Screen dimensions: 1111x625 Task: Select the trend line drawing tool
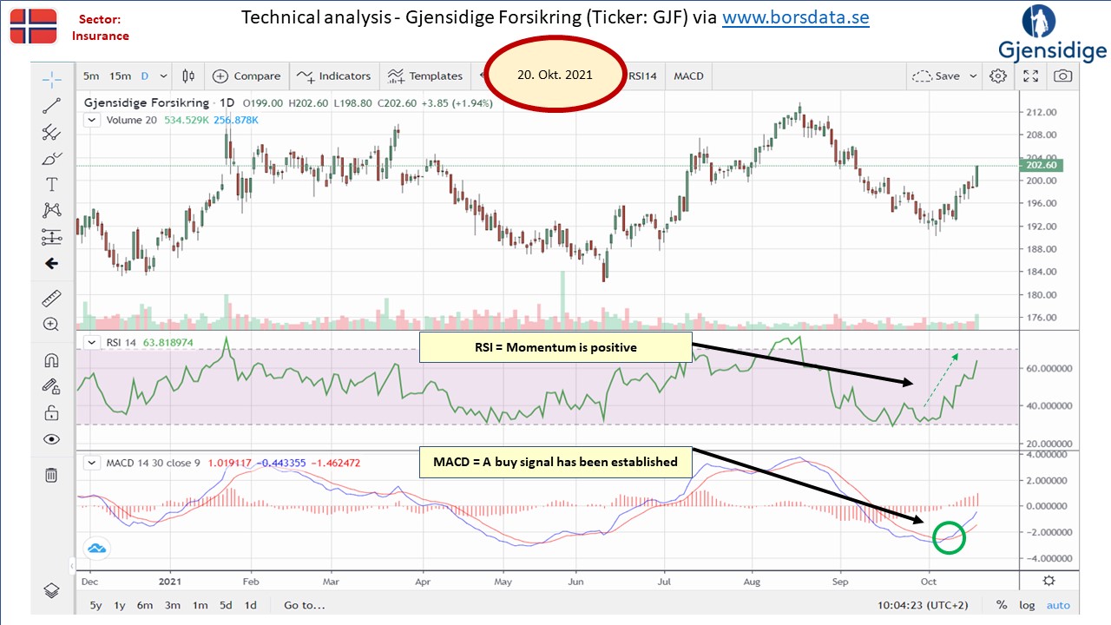51,107
